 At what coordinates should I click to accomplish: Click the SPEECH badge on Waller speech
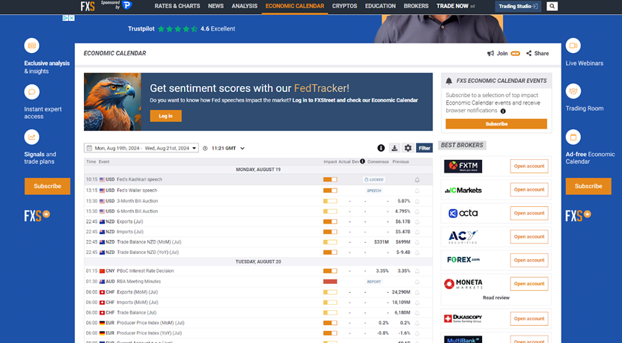pos(374,191)
